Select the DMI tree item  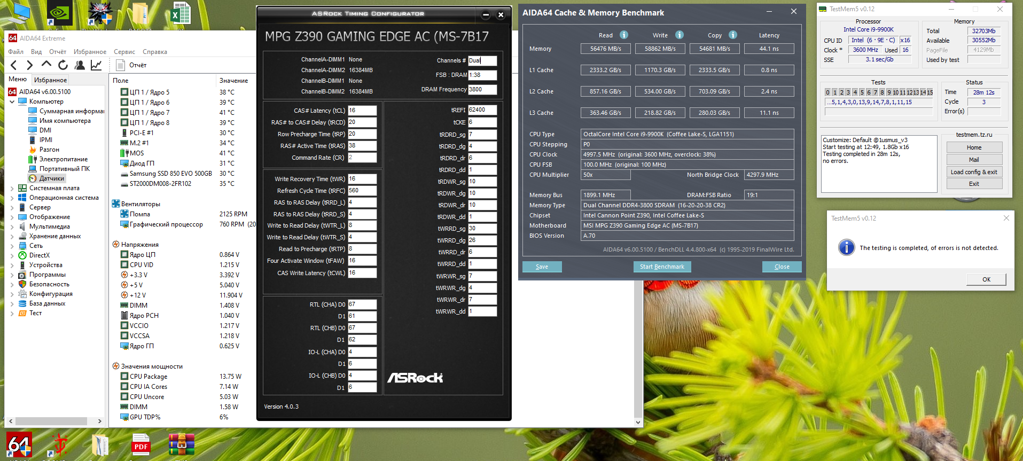[x=45, y=130]
